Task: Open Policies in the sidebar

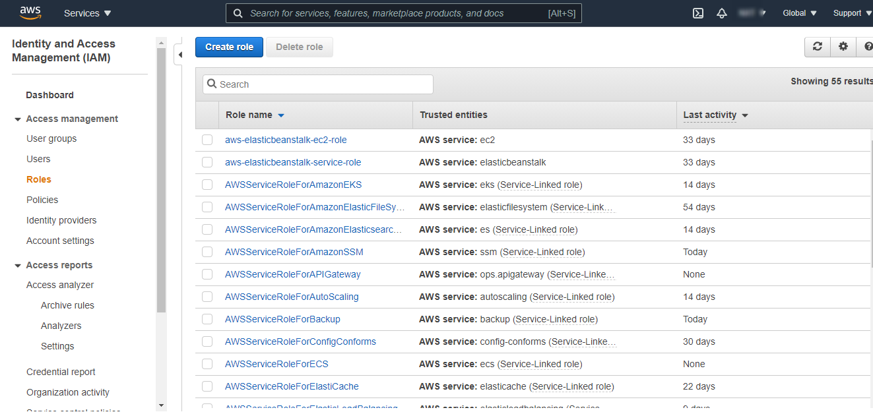Action: coord(42,200)
